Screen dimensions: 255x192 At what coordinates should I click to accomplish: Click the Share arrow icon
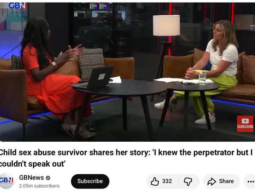[x=212, y=181]
